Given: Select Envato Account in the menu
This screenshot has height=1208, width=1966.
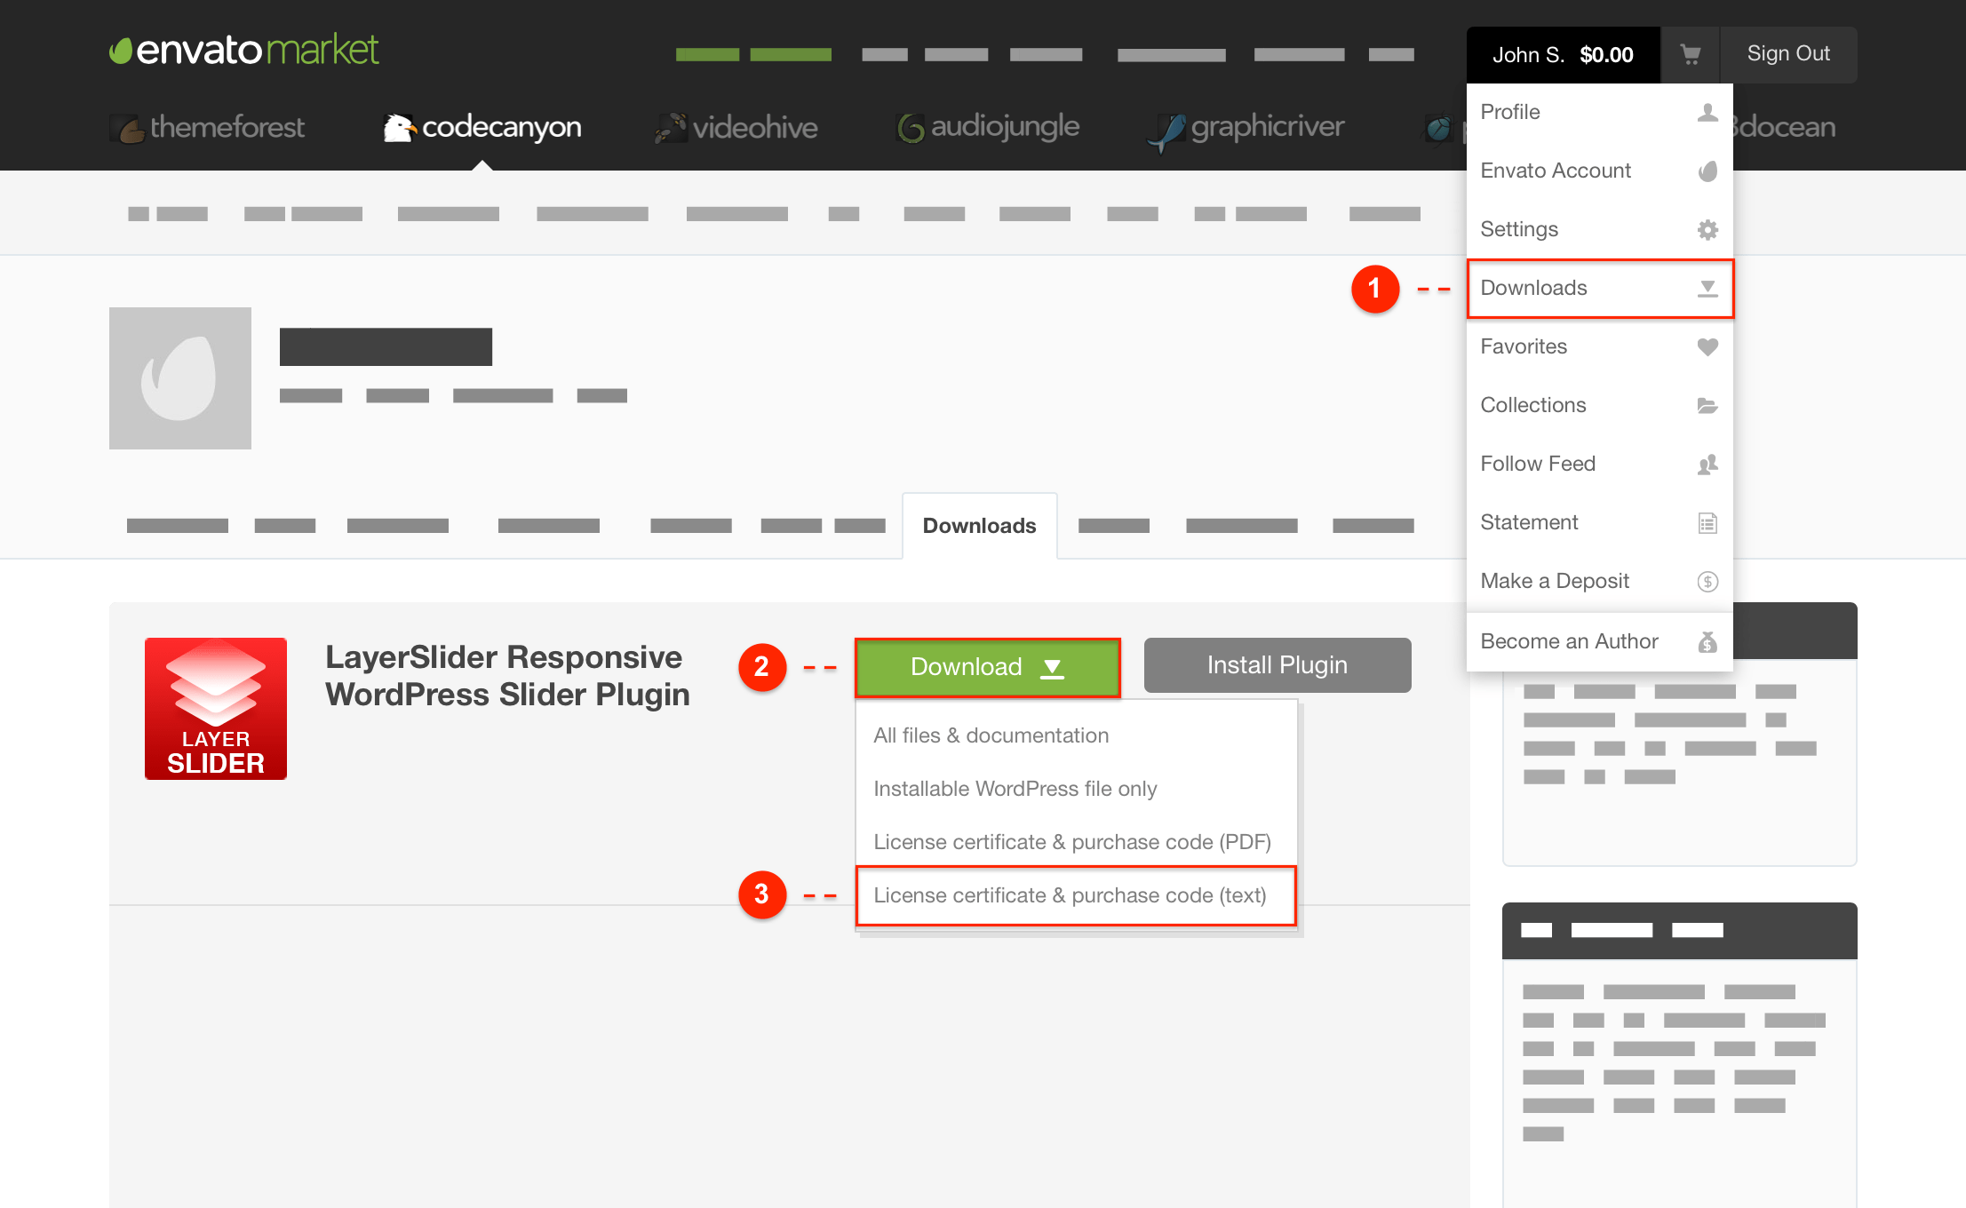Looking at the screenshot, I should click(x=1599, y=171).
